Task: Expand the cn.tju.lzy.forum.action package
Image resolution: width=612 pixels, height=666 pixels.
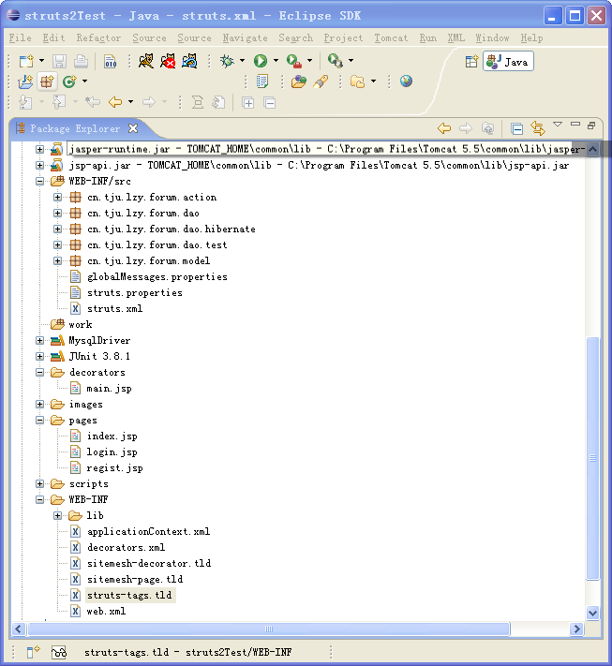Action: click(57, 197)
